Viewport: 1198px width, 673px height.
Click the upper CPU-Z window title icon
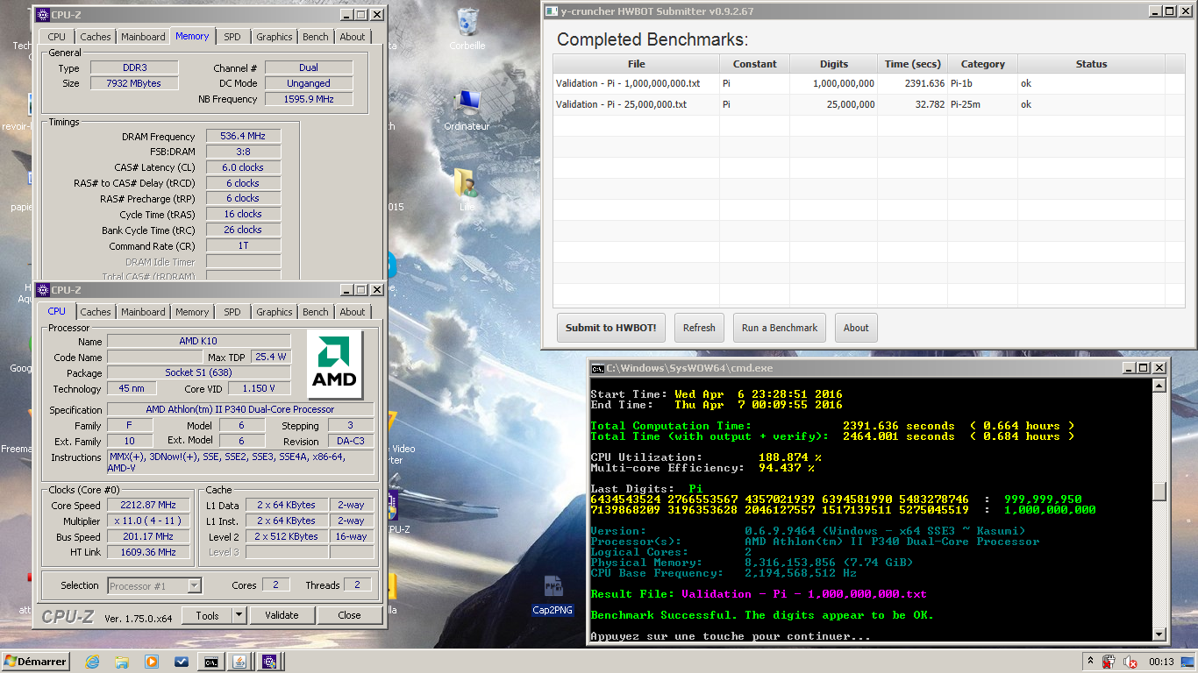point(43,15)
